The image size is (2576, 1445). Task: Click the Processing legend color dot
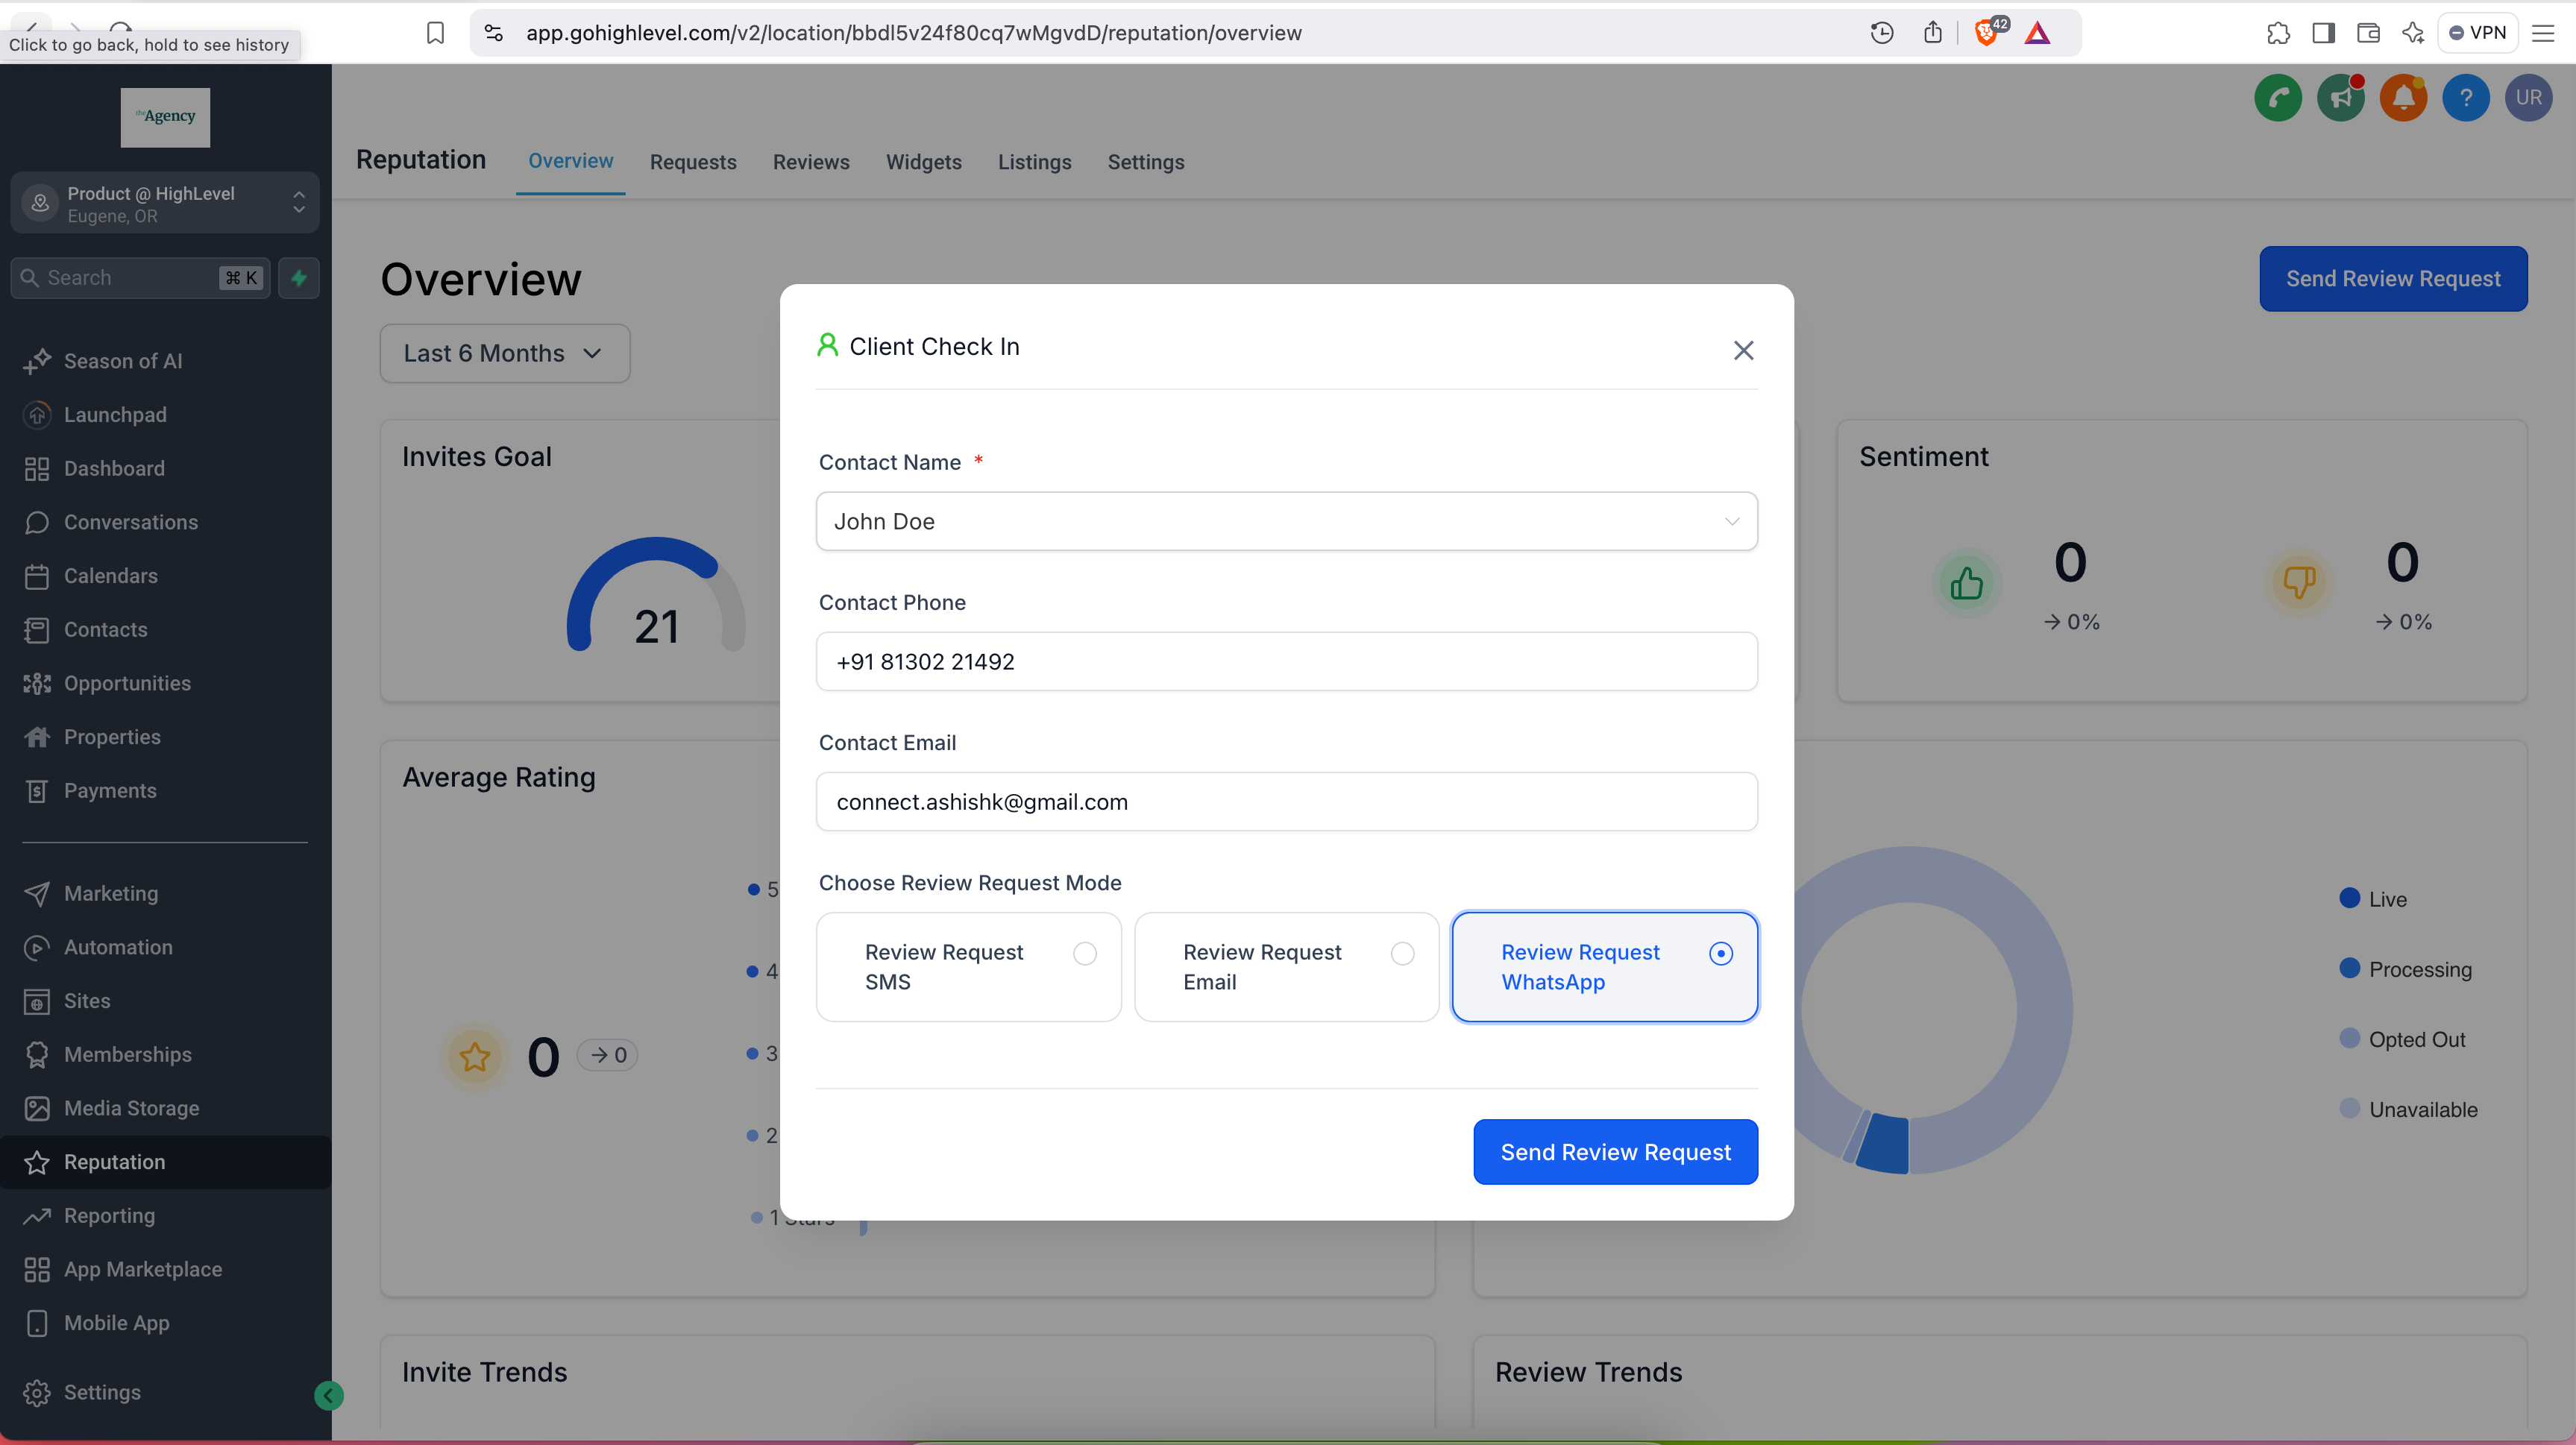[x=2350, y=968]
